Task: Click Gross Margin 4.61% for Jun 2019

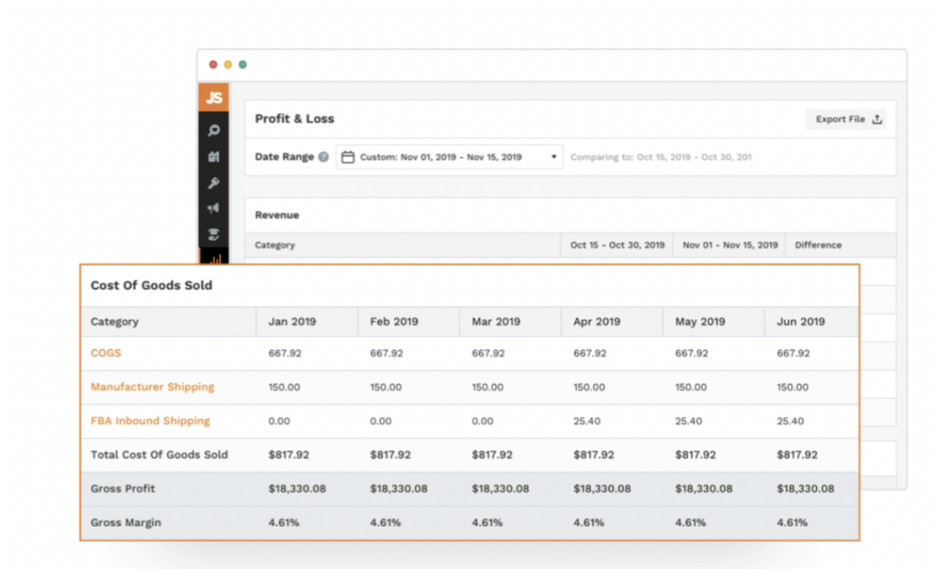Action: (792, 523)
